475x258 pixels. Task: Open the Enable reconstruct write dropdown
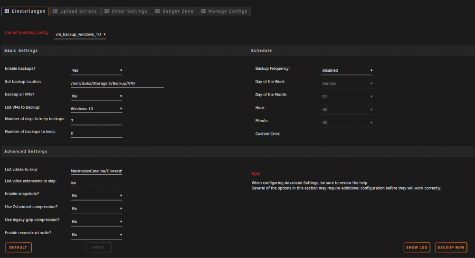(96, 235)
